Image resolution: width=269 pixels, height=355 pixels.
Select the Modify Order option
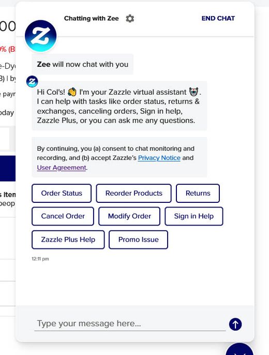[129, 216]
